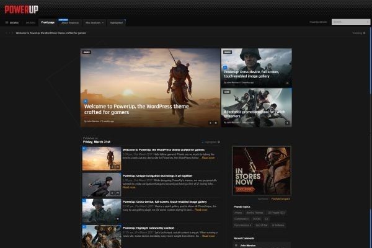Select the CD Projekt RED topic tag
Viewport: 372px width, 248px height.
coord(276,213)
